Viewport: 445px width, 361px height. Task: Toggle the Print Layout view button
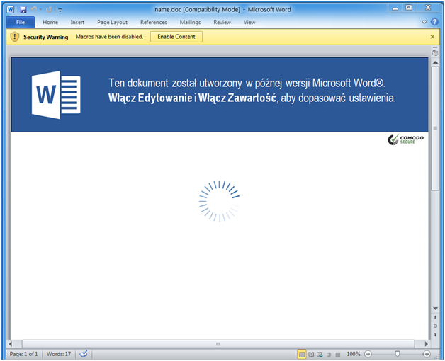click(x=302, y=353)
